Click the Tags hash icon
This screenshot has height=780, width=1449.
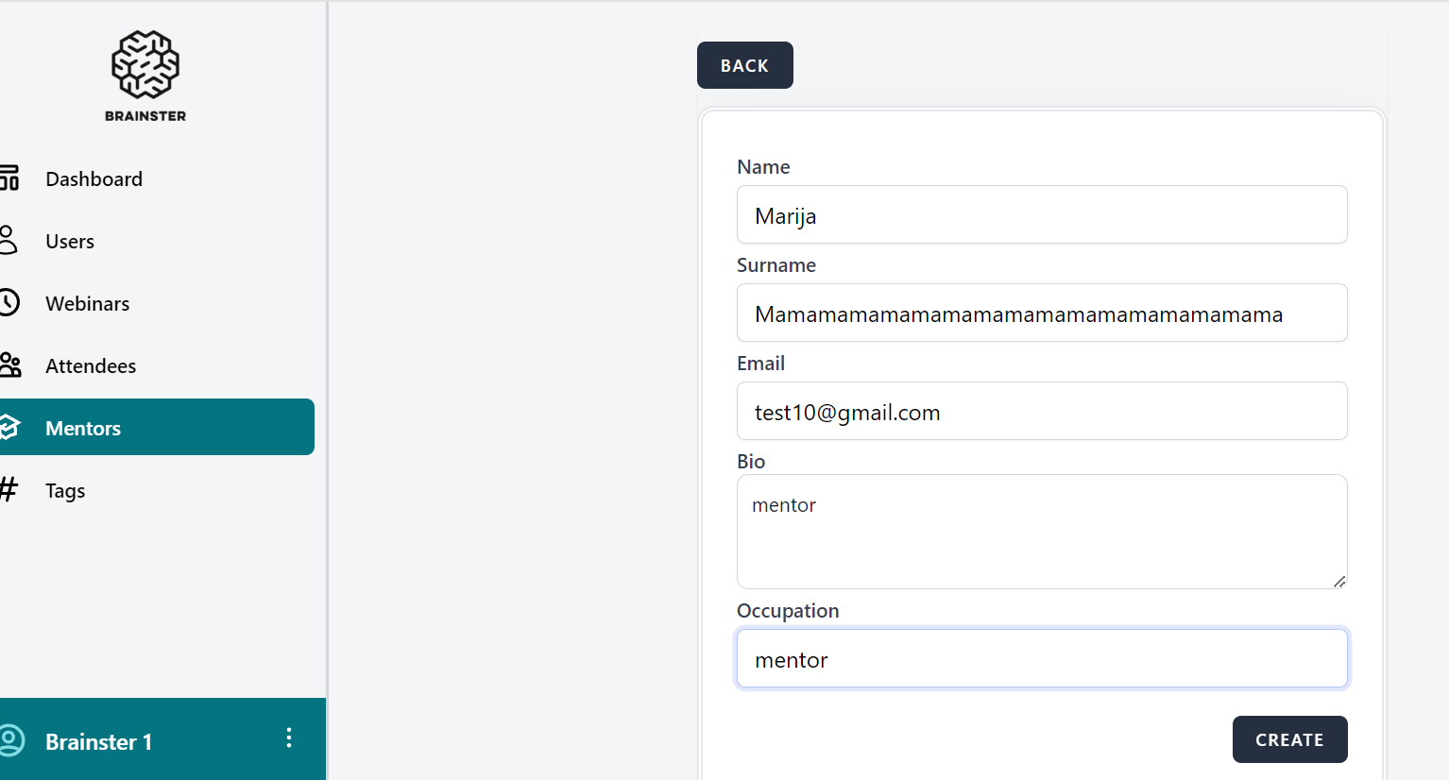(x=9, y=489)
